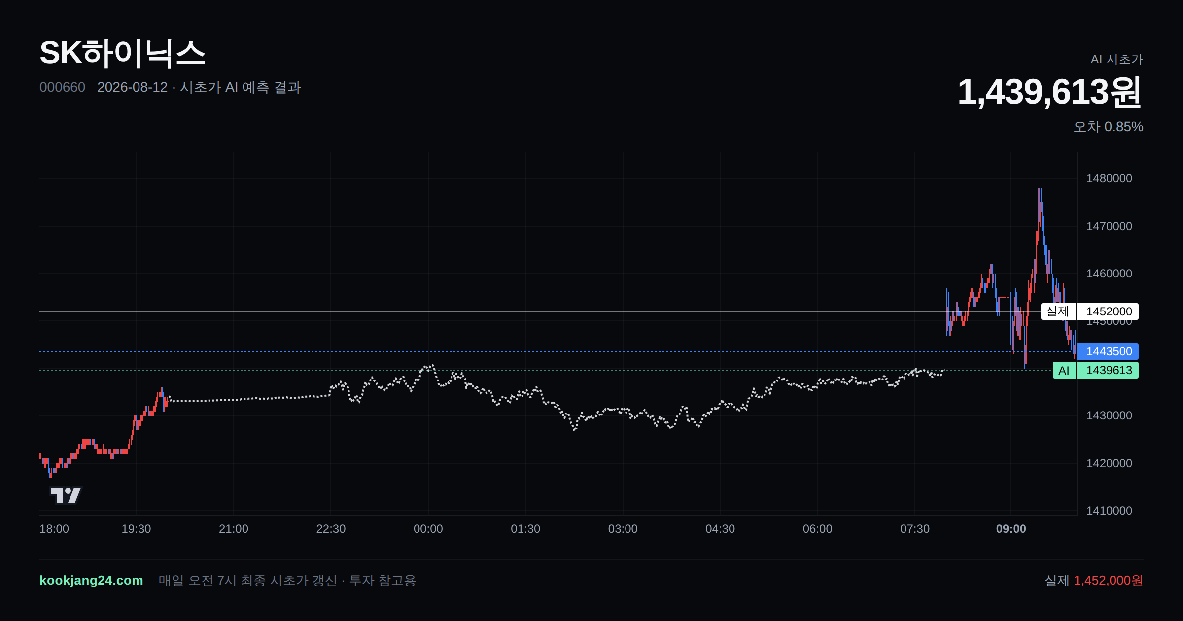
Task: Click the TradingView logo icon
Action: point(66,495)
